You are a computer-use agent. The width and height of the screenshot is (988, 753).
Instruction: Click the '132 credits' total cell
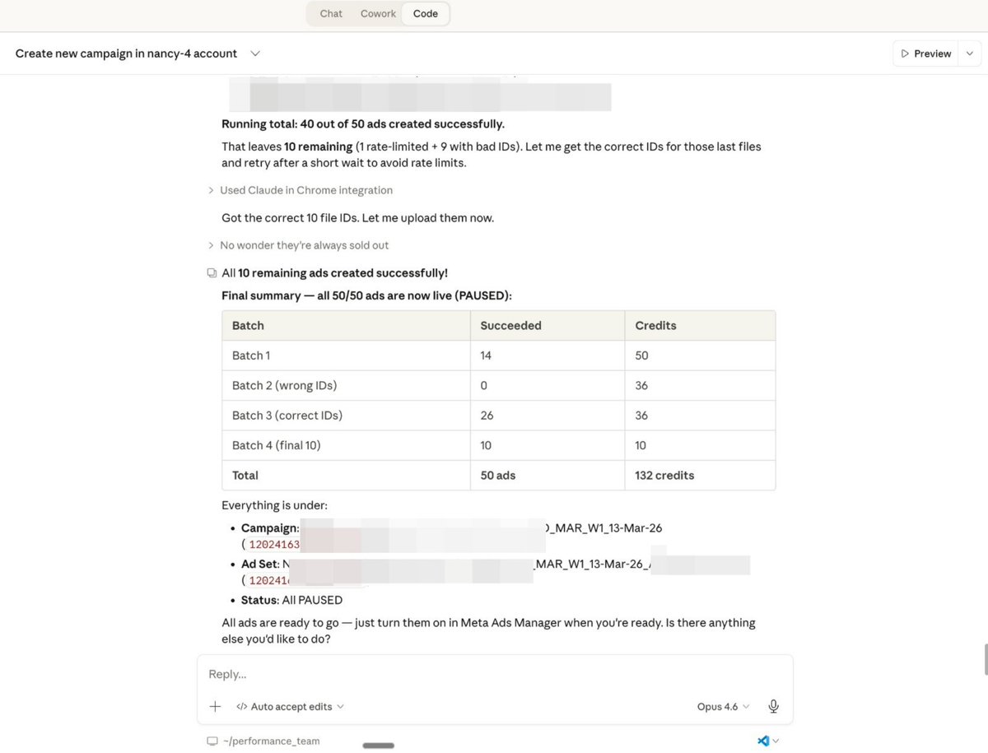pos(700,476)
